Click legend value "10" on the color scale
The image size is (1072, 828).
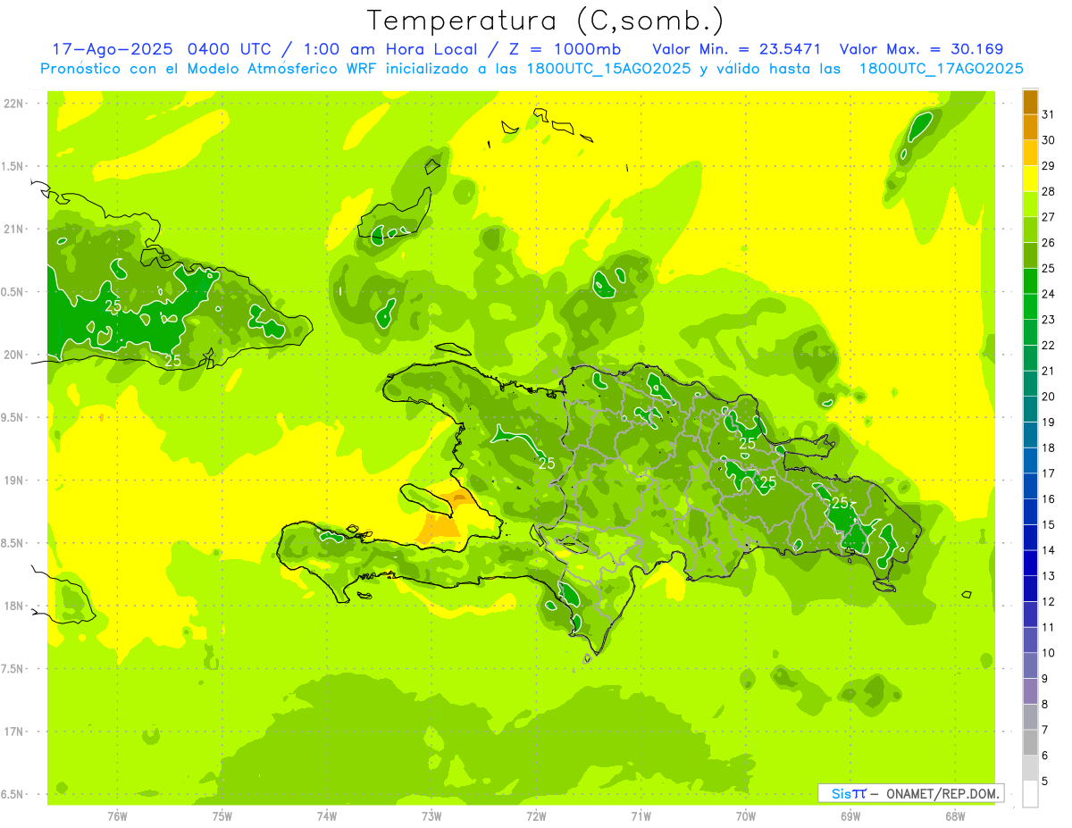coord(1049,653)
